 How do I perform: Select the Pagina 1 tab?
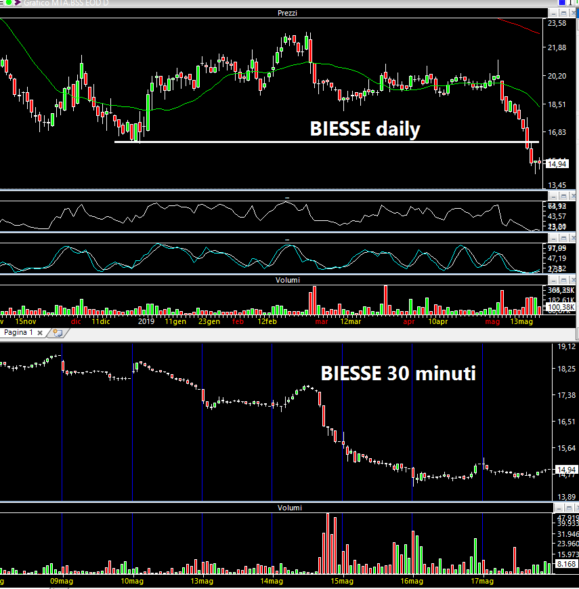[18, 332]
